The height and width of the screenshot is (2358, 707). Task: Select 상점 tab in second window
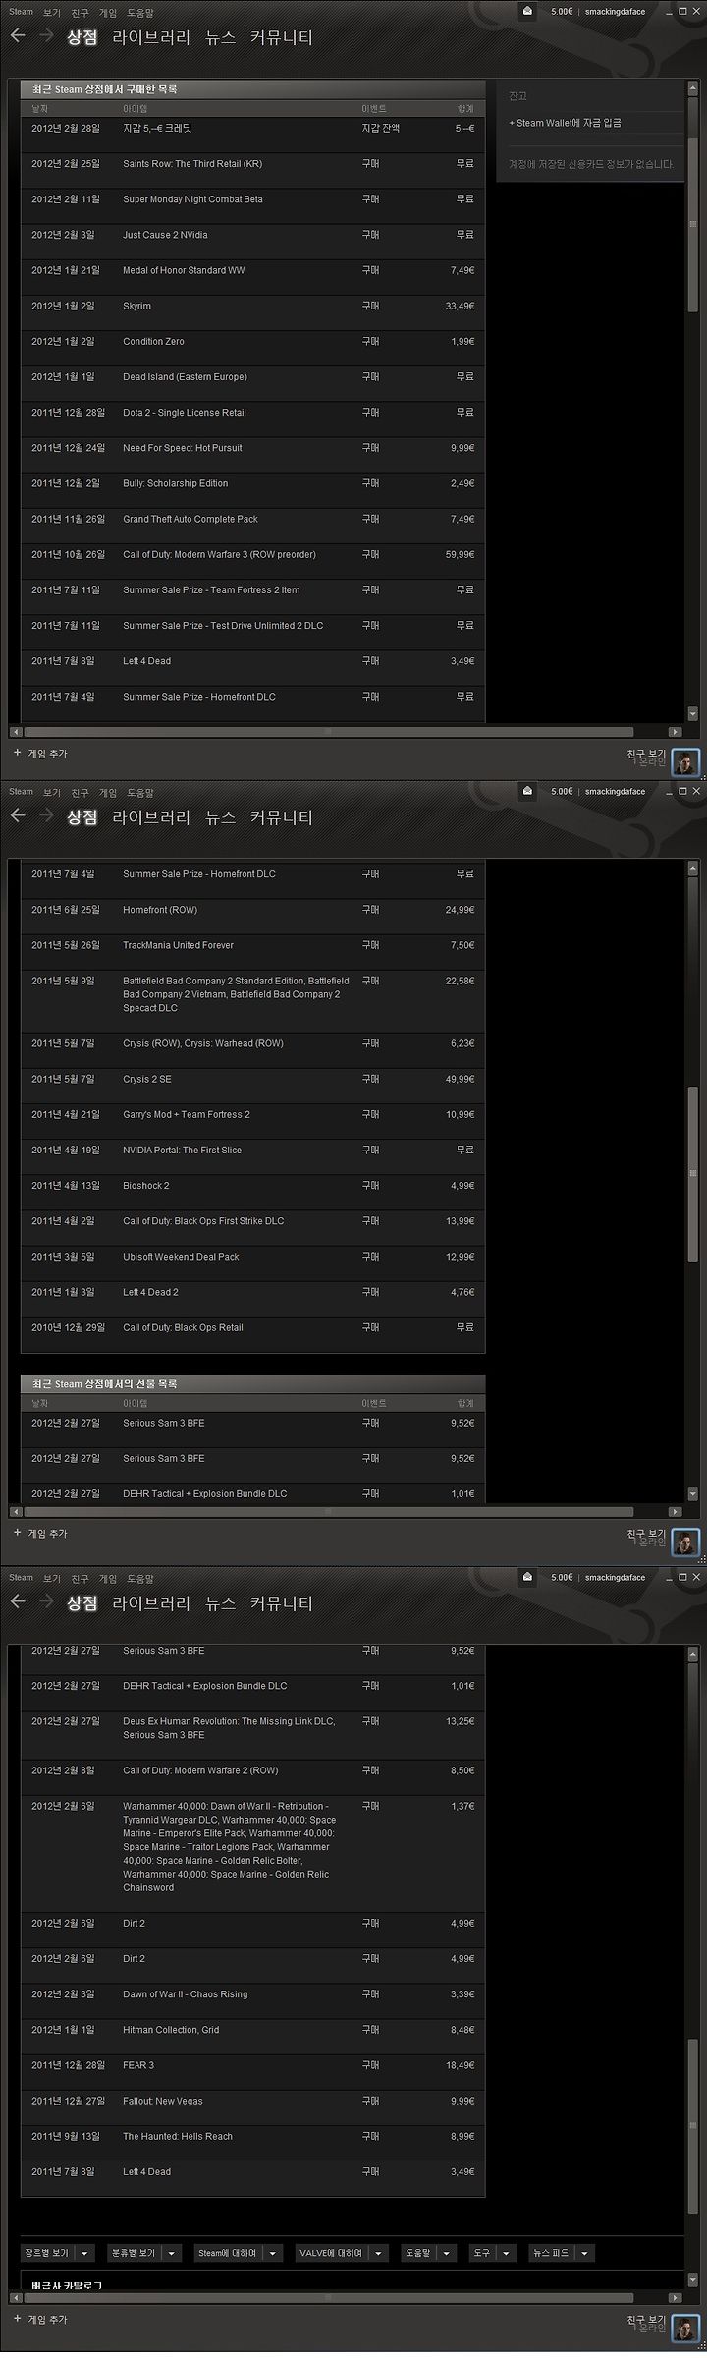tap(82, 817)
